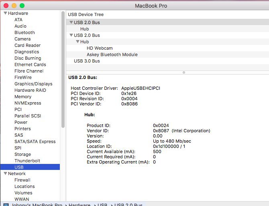Select SPI in the sidebar
This screenshot has width=269, height=206.
(x=18, y=148)
